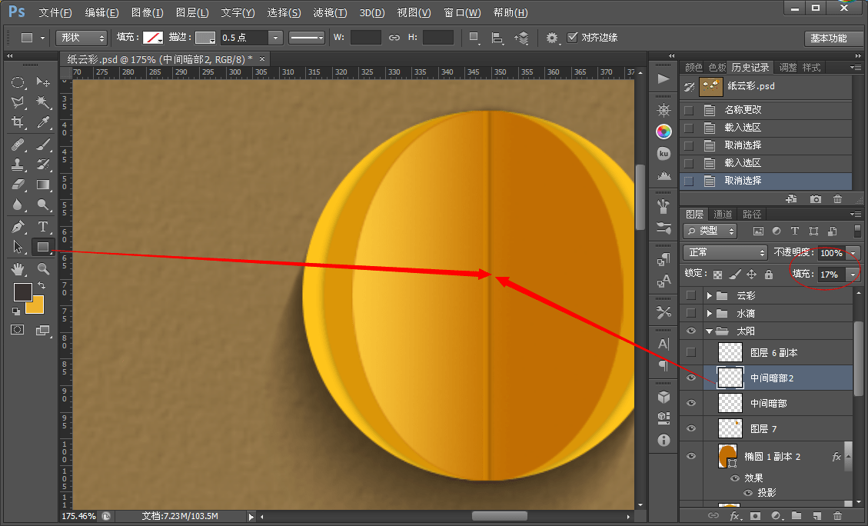Viewport: 868px width, 526px height.
Task: Click the delete layer trash icon
Action: [x=837, y=515]
